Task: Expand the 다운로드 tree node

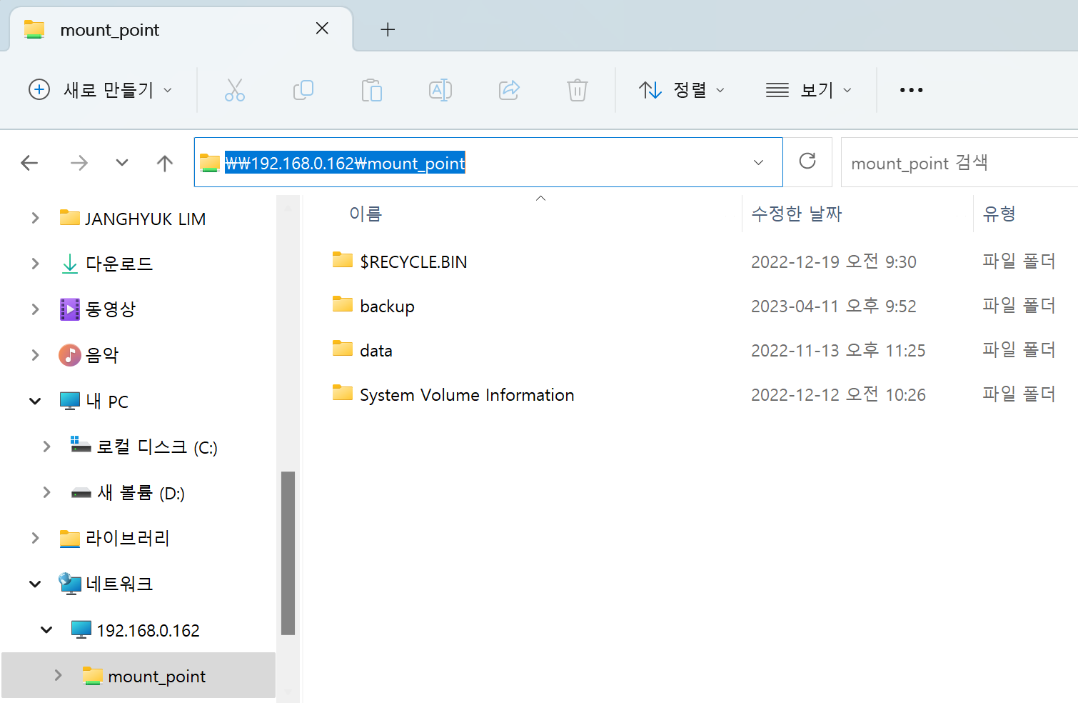Action: click(35, 264)
